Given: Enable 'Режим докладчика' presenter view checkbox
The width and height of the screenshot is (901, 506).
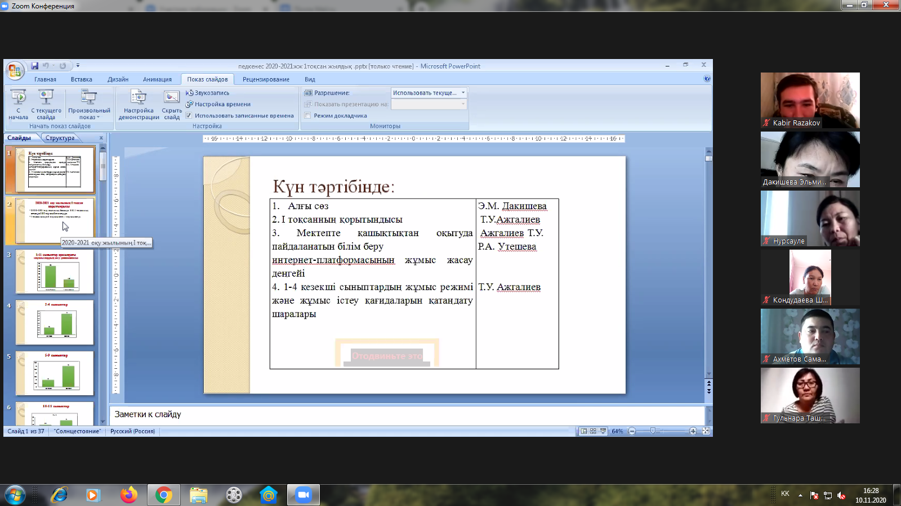Looking at the screenshot, I should 307,116.
